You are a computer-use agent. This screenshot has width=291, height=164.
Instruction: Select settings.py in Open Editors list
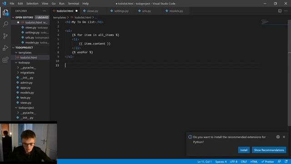(x=32, y=32)
